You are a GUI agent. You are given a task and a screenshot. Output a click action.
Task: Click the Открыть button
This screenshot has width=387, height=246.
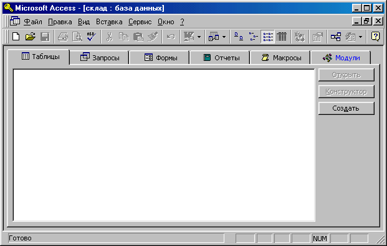pyautogui.click(x=346, y=75)
